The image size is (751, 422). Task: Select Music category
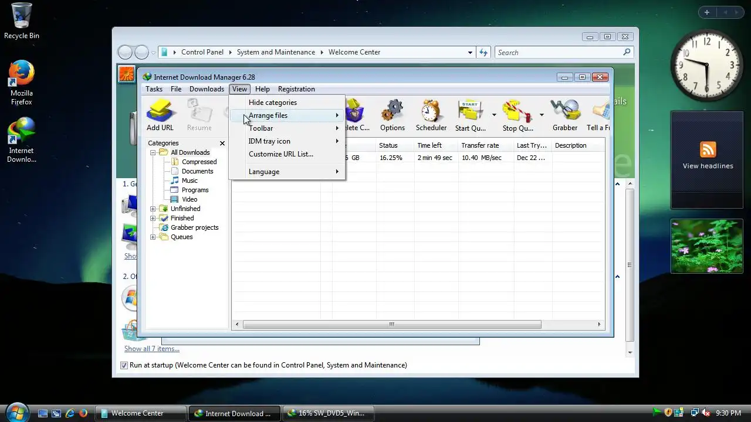pos(190,181)
